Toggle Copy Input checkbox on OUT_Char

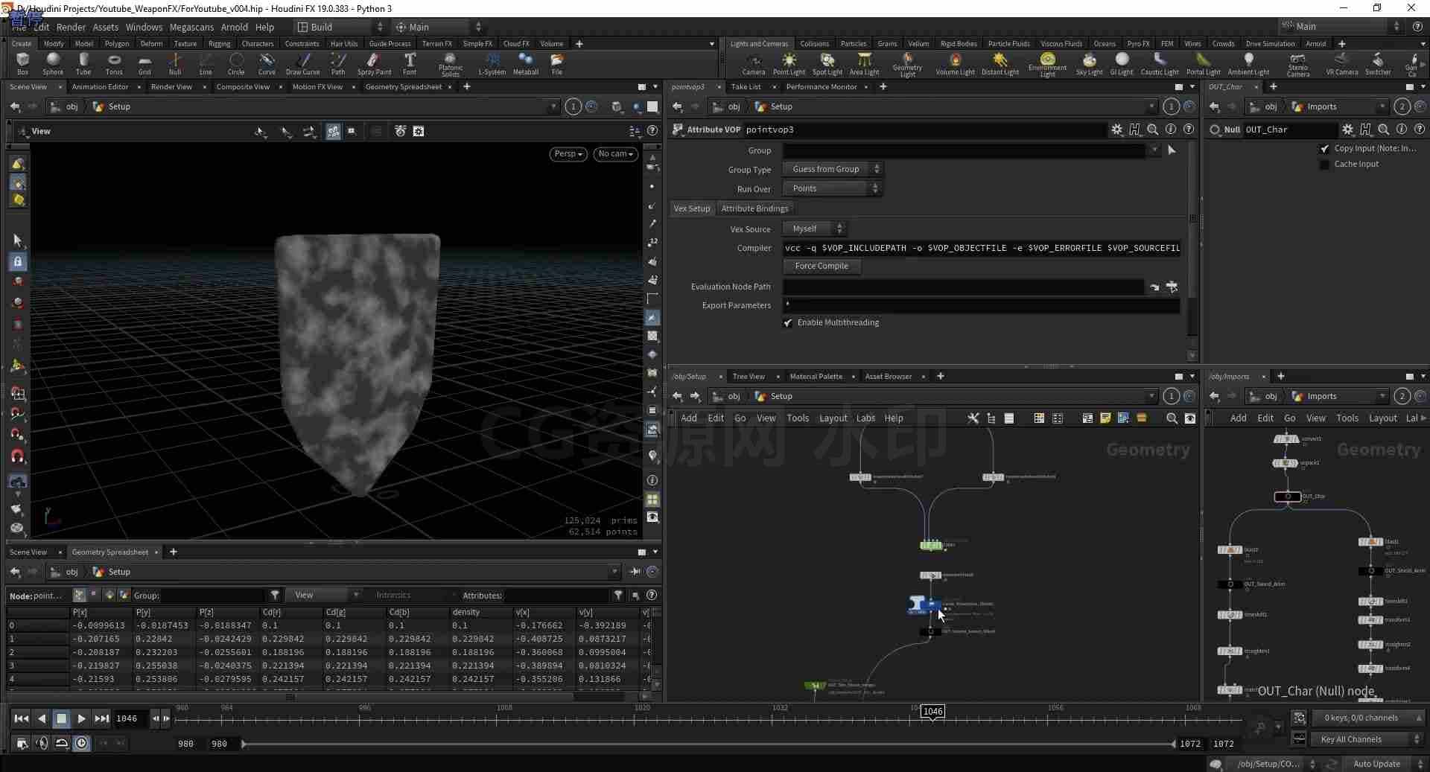pyautogui.click(x=1324, y=149)
